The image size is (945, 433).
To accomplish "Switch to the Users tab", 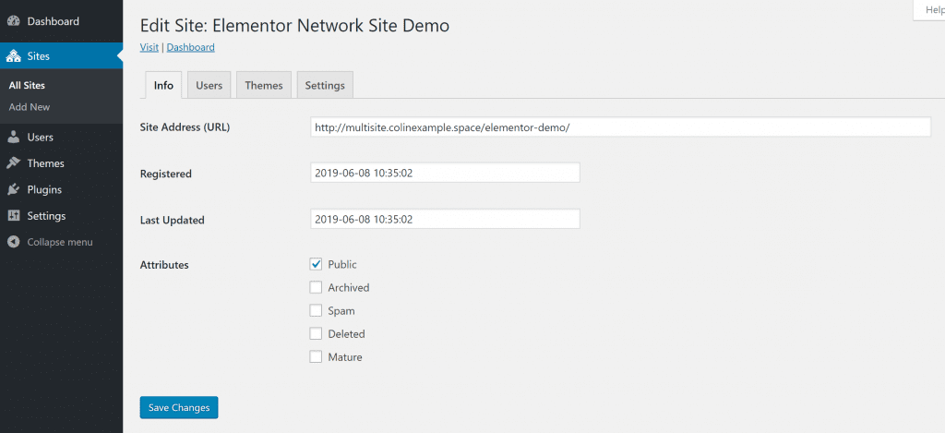I will click(209, 85).
